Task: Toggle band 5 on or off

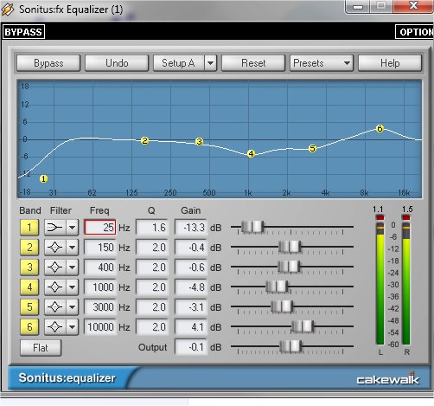Action: coord(29,307)
